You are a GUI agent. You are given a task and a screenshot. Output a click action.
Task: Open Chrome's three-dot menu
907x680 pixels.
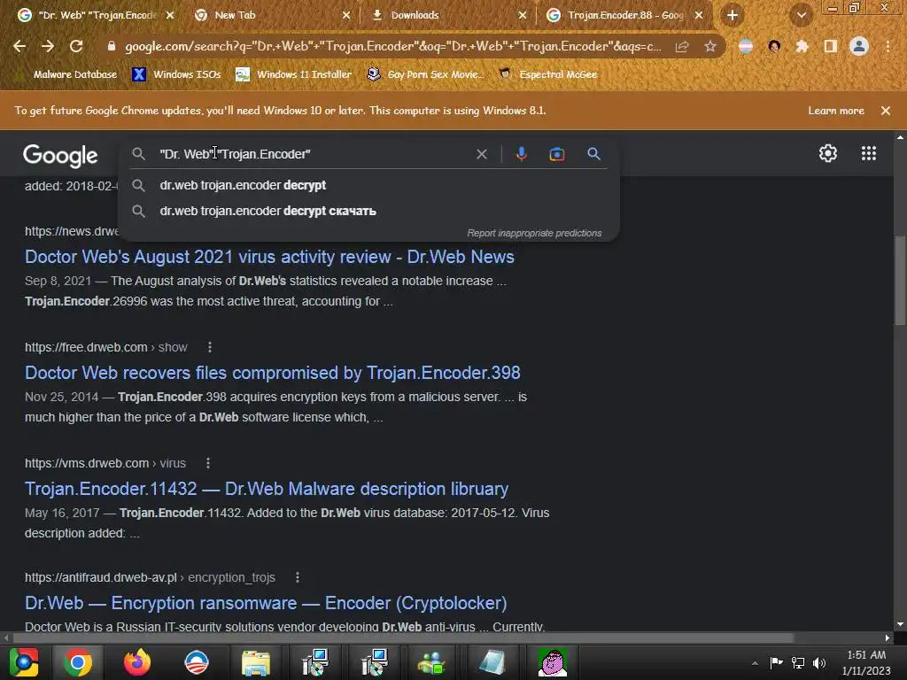coord(888,47)
